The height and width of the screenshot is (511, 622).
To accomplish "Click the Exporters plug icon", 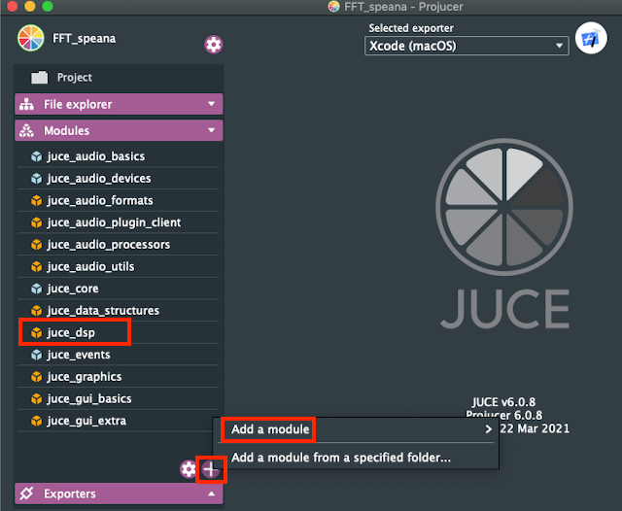I will coord(26,494).
